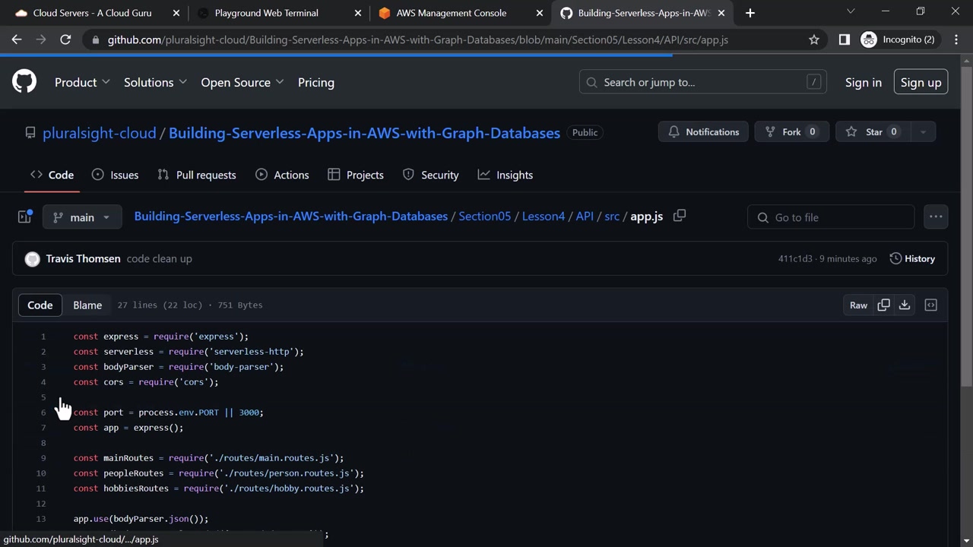Screen dimensions: 973x547
Task: Expand the Product menu
Action: 82,82
